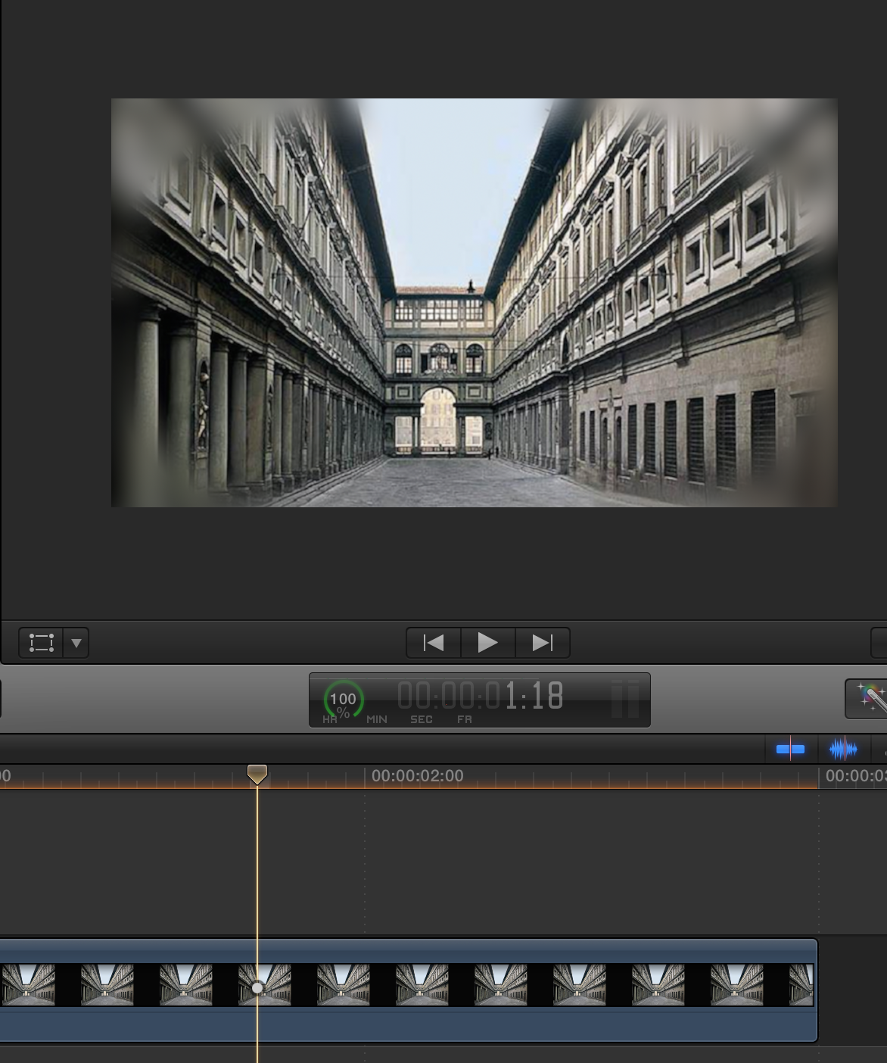Click the 00:00:02:00 mark on ruler
This screenshot has width=887, height=1063.
417,776
